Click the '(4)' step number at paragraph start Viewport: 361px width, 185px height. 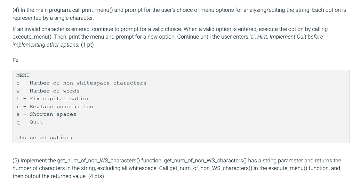click(x=16, y=10)
